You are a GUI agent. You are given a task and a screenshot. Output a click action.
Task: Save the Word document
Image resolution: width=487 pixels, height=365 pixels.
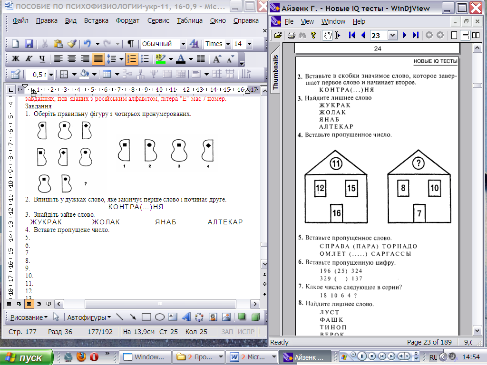tap(29, 44)
